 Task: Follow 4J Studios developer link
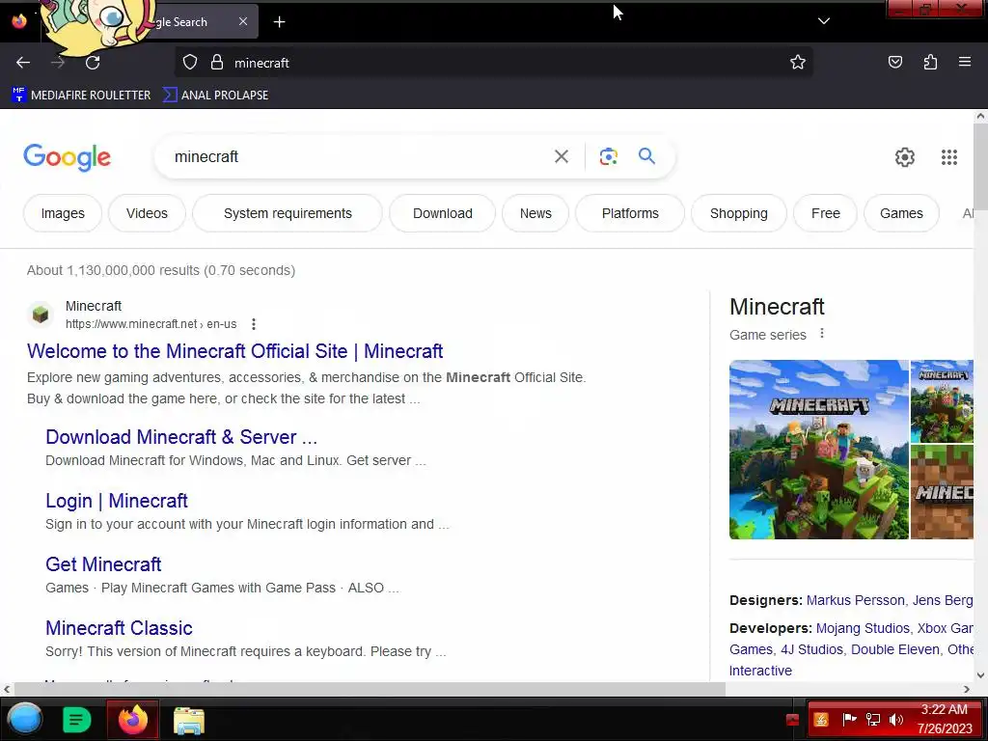tap(811, 649)
